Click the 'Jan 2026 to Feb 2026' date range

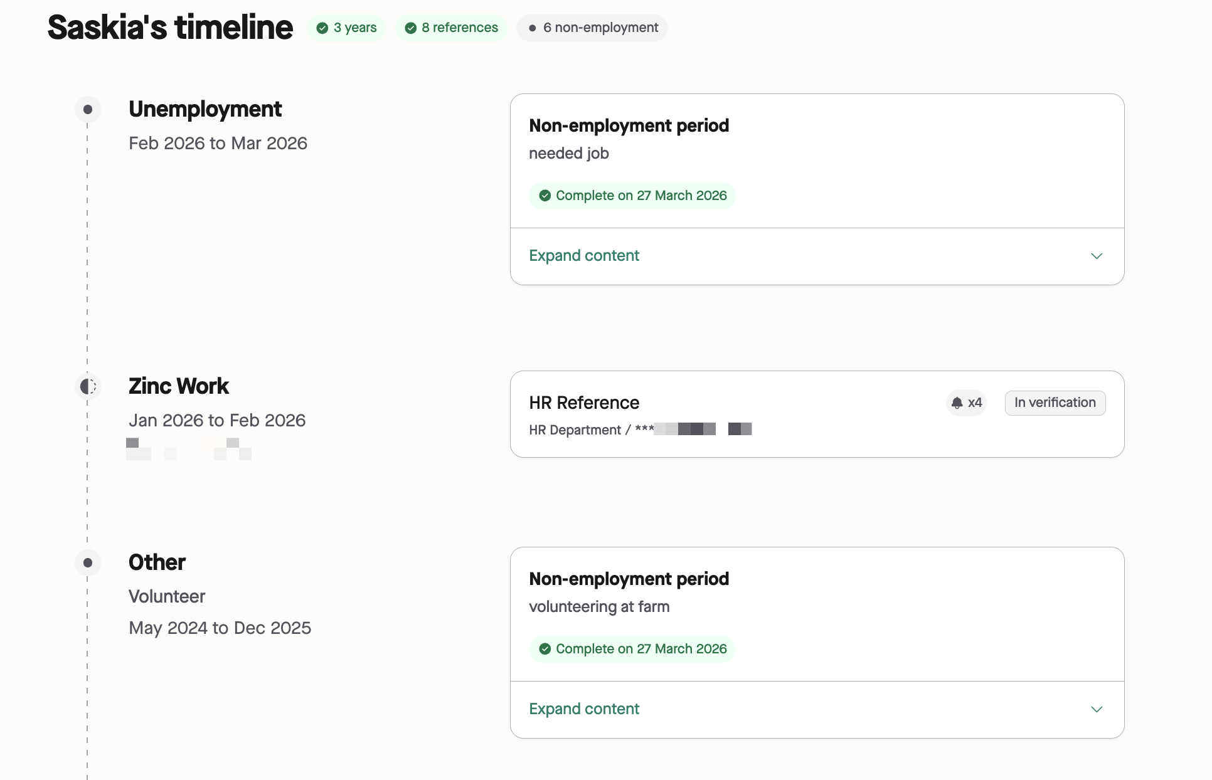click(x=217, y=421)
